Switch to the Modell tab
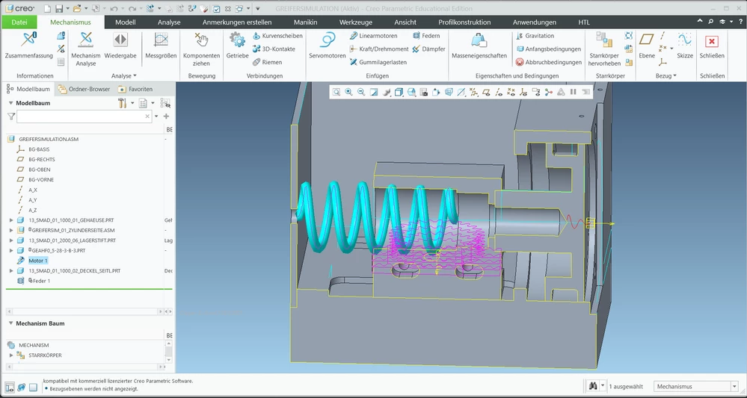The width and height of the screenshot is (747, 398). pos(126,22)
